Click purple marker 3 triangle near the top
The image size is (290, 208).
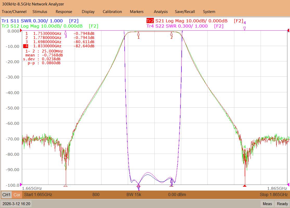[x=66, y=33]
